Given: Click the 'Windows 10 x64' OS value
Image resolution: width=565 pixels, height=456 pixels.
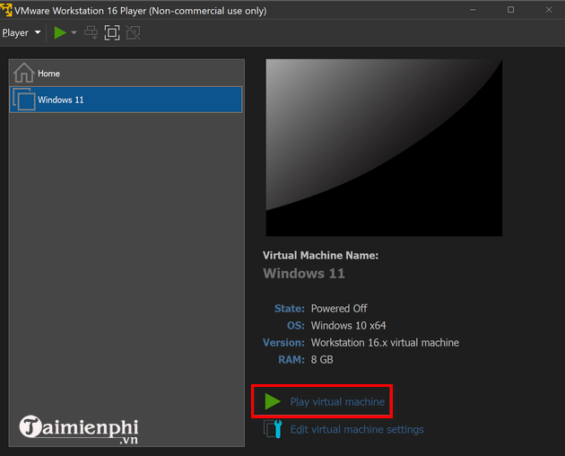Looking at the screenshot, I should 348,326.
